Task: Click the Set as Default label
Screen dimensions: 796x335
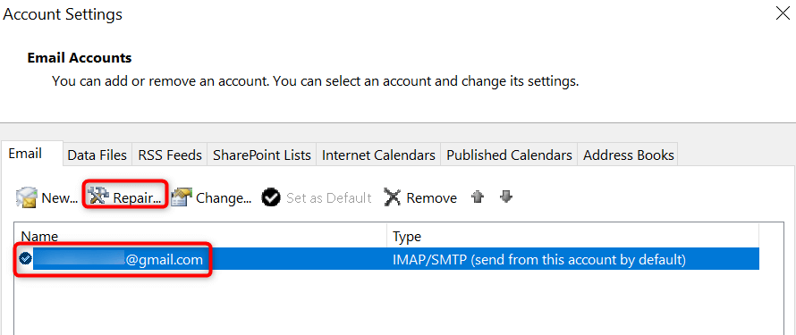Action: [329, 197]
